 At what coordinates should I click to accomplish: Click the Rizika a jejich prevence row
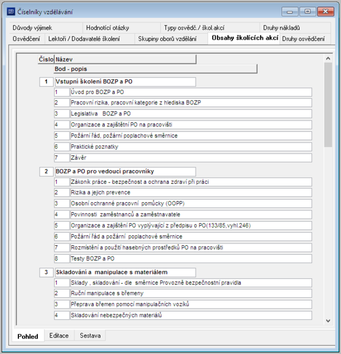191,193
